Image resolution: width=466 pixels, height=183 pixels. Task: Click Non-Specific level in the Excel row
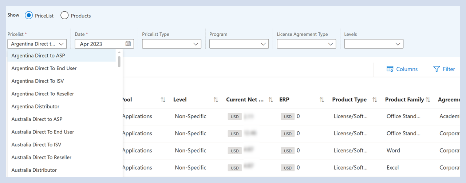(x=190, y=167)
